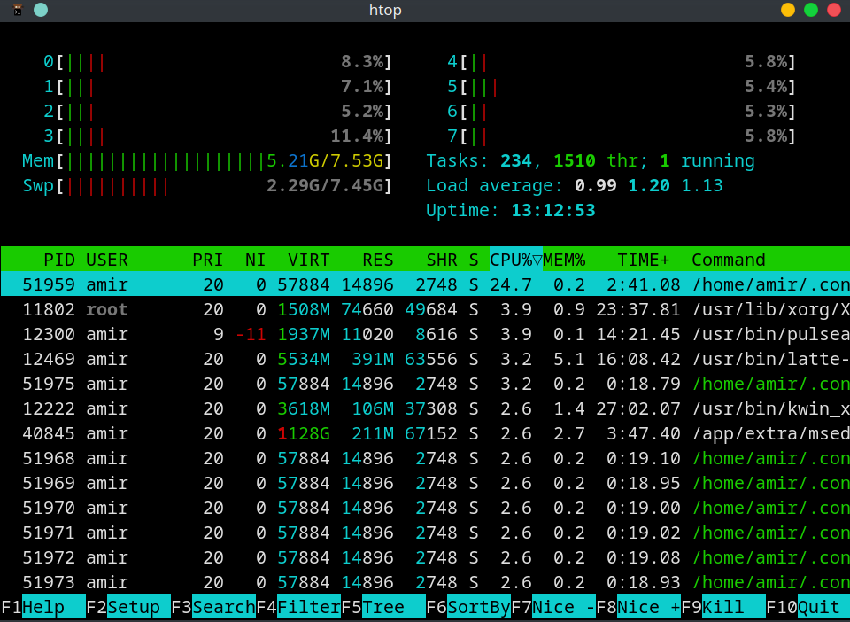Image resolution: width=850 pixels, height=622 pixels.
Task: Switch to Tree view via F5
Action: (x=383, y=607)
